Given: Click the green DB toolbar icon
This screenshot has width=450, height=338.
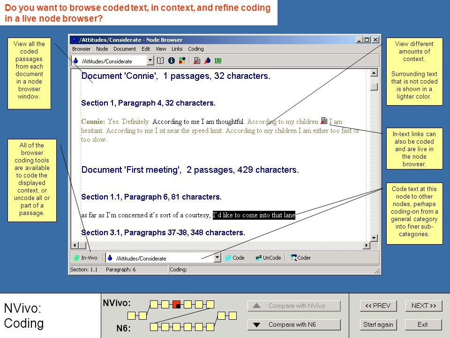Looking at the screenshot, I should (x=218, y=61).
